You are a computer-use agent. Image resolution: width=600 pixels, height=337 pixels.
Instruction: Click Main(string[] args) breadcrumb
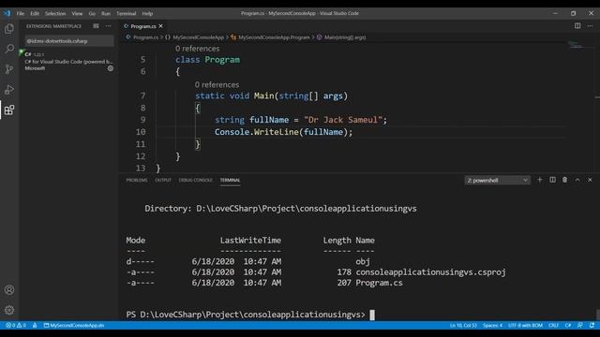345,37
